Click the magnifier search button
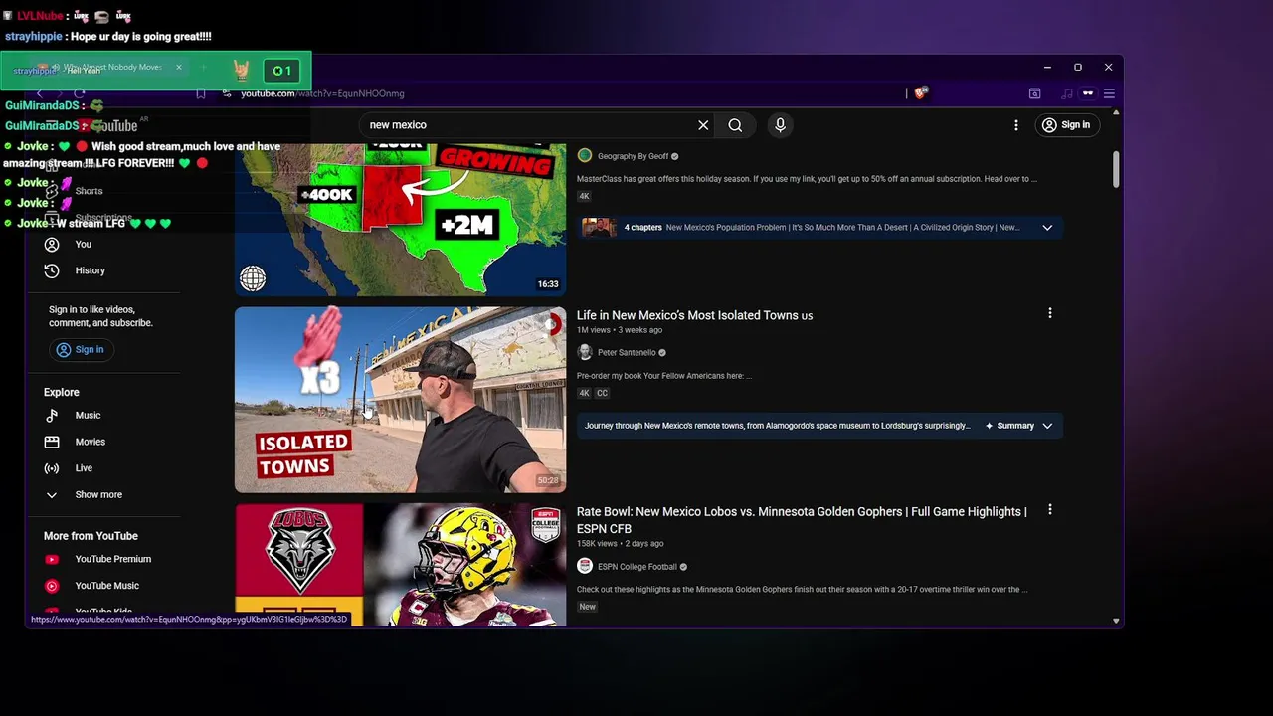Viewport: 1273px width, 716px height. coord(735,125)
